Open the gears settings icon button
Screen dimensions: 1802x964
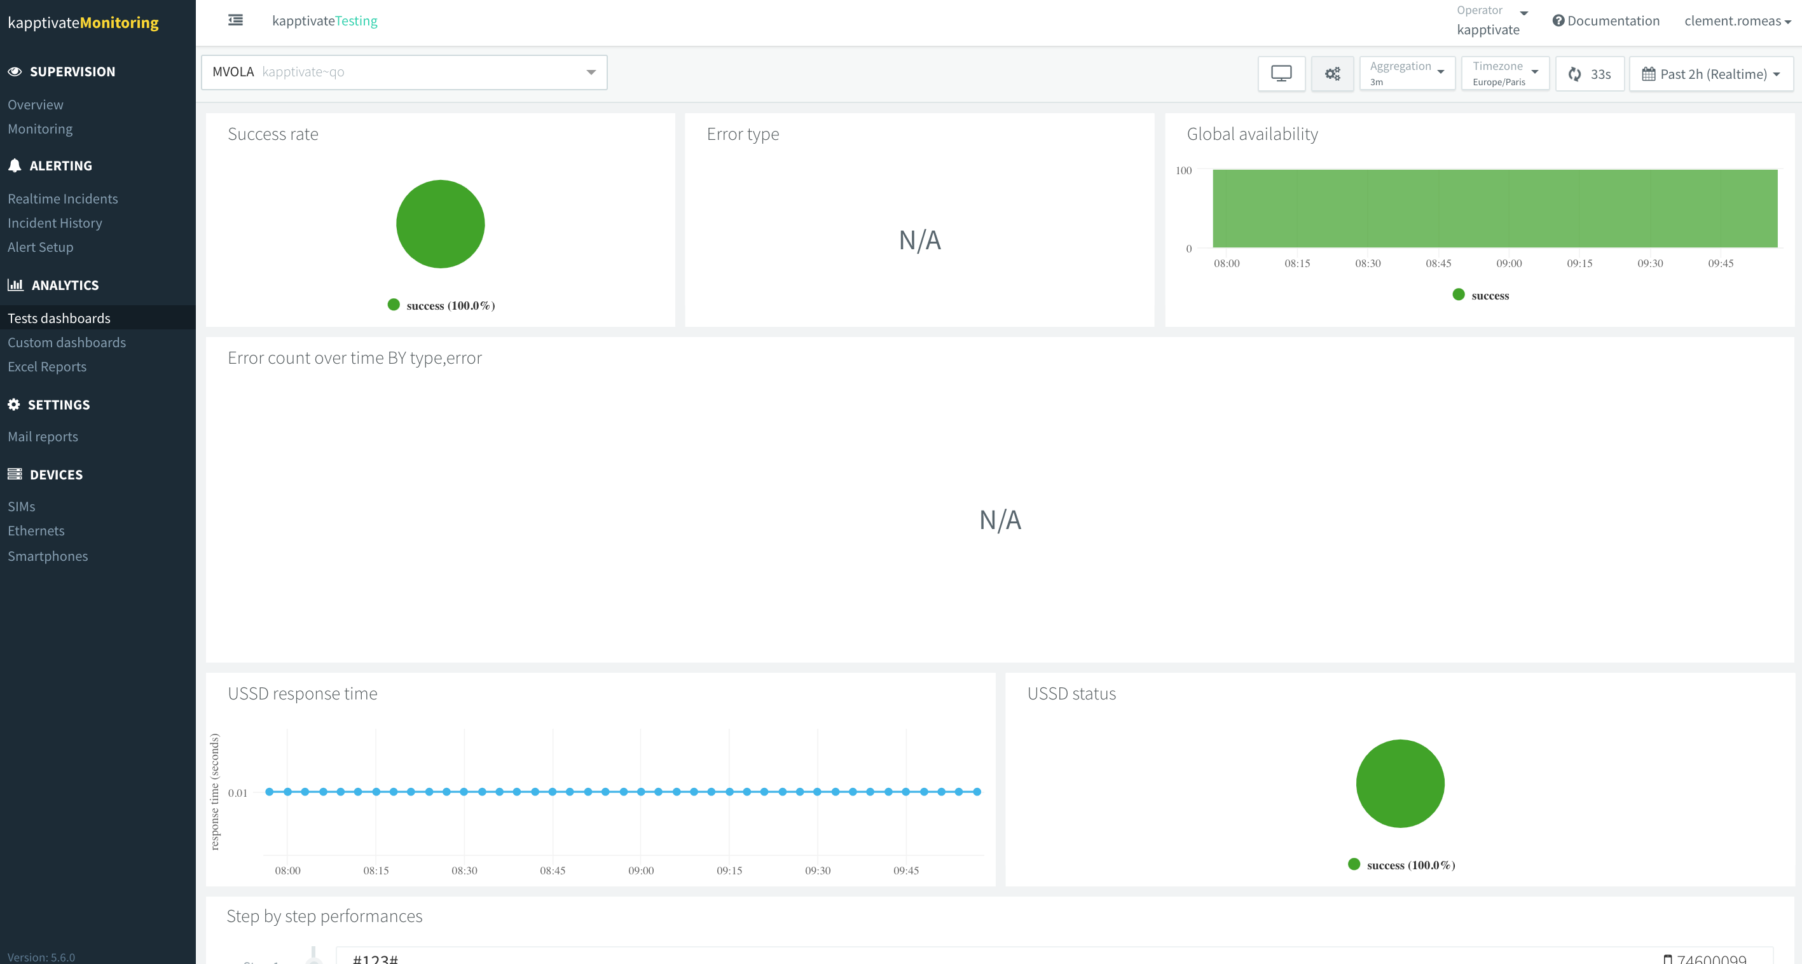[x=1332, y=74]
